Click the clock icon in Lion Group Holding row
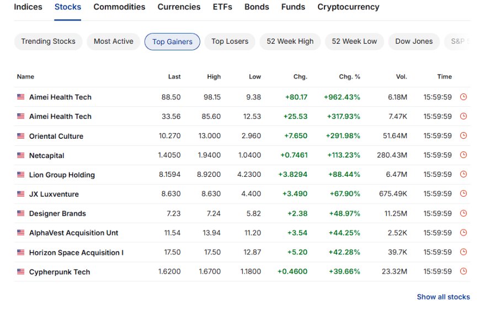 463,174
